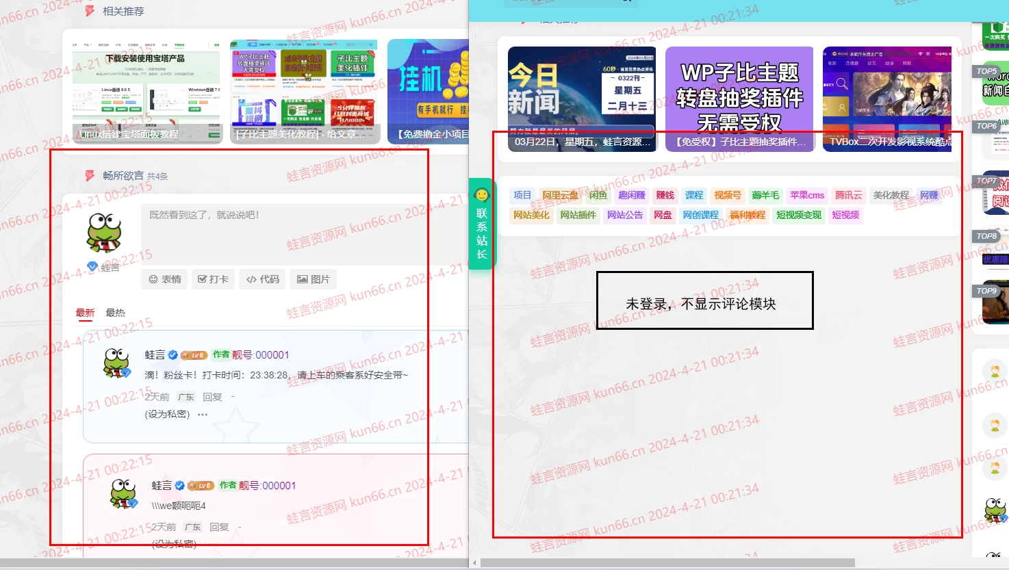Open the 子比主题美化教程 thumbnail
This screenshot has height=570, width=1009.
click(x=305, y=91)
